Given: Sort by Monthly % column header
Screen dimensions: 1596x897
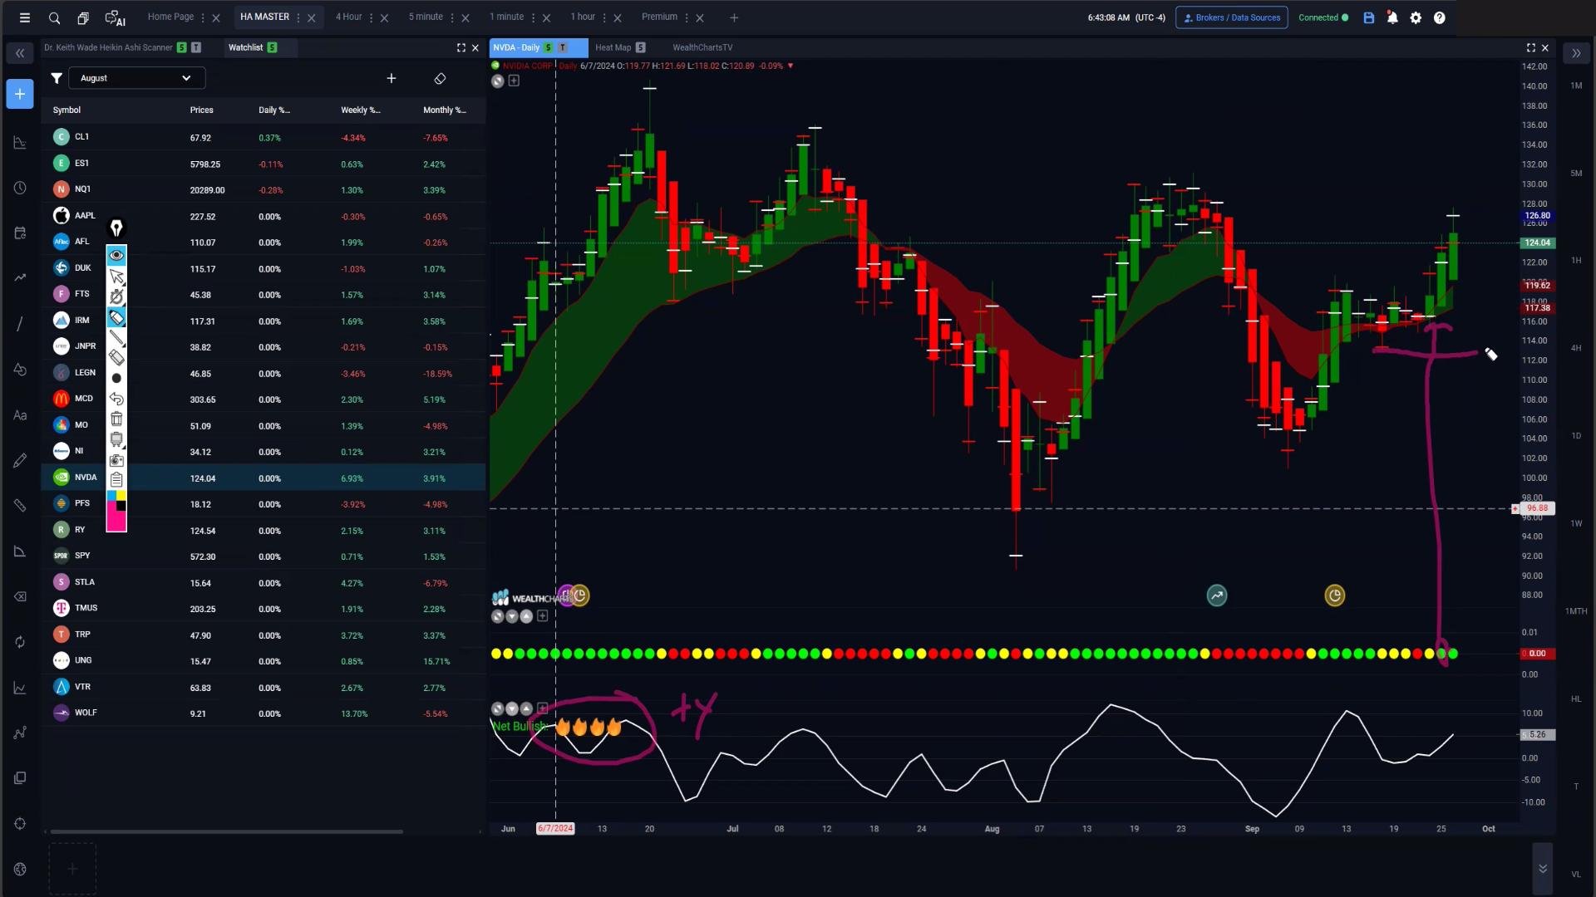Looking at the screenshot, I should (x=444, y=110).
